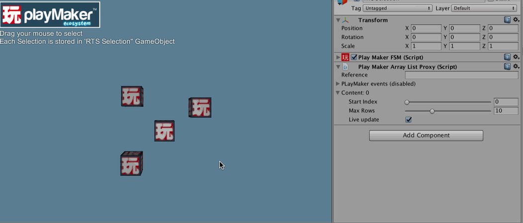Screen dimensions: 523x223
Task: Click the Max Rows value field
Action: pos(506,111)
